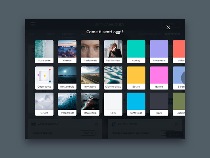
Task: Select the Geometrico theme card
Action: click(x=44, y=78)
